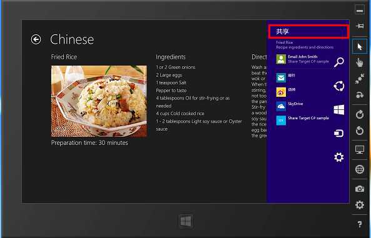This screenshot has height=238, width=371.
Task: Rotate simulator clockwise
Action: point(360,114)
